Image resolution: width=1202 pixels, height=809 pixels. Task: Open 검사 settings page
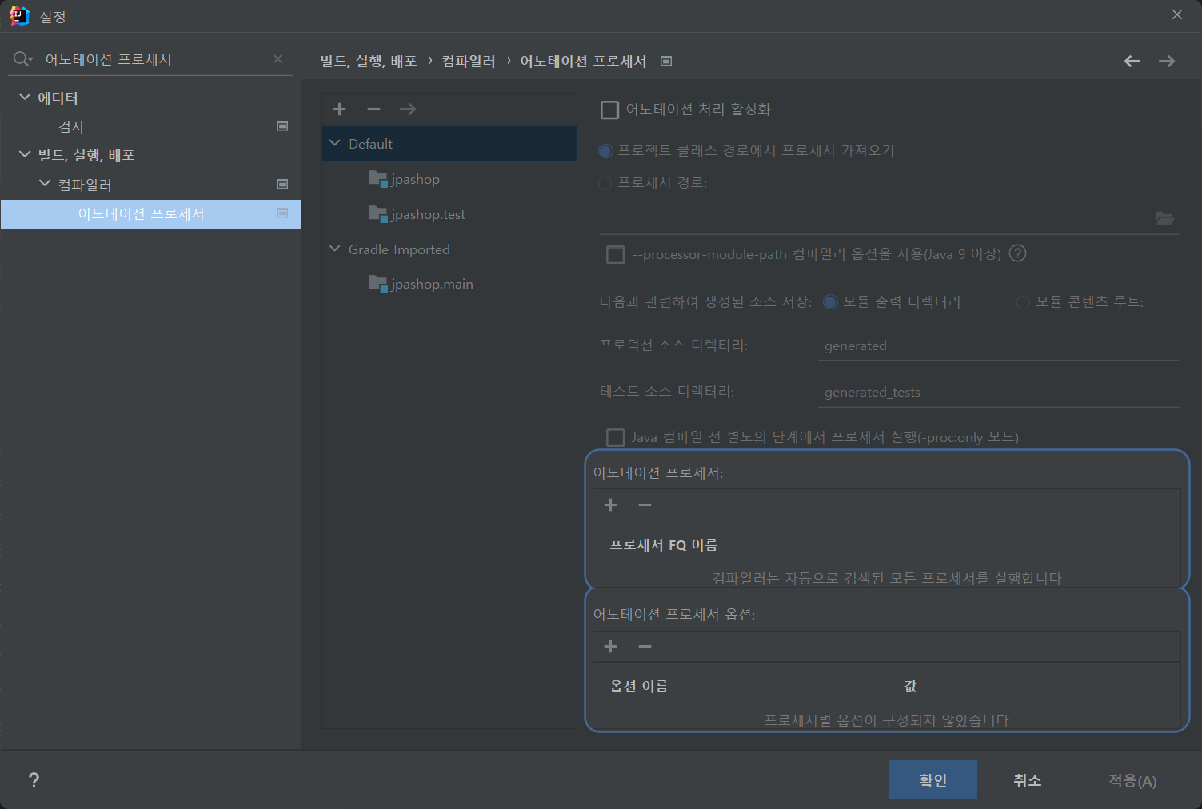click(71, 126)
